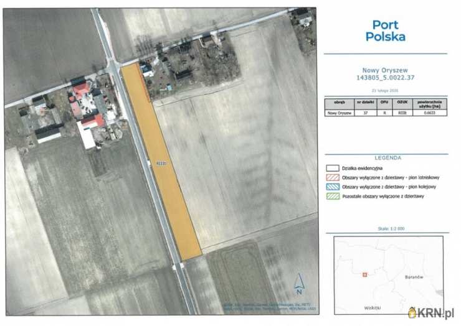This screenshot has height=326, width=461.
Task: Click the obręb column header
Action: click(340, 103)
